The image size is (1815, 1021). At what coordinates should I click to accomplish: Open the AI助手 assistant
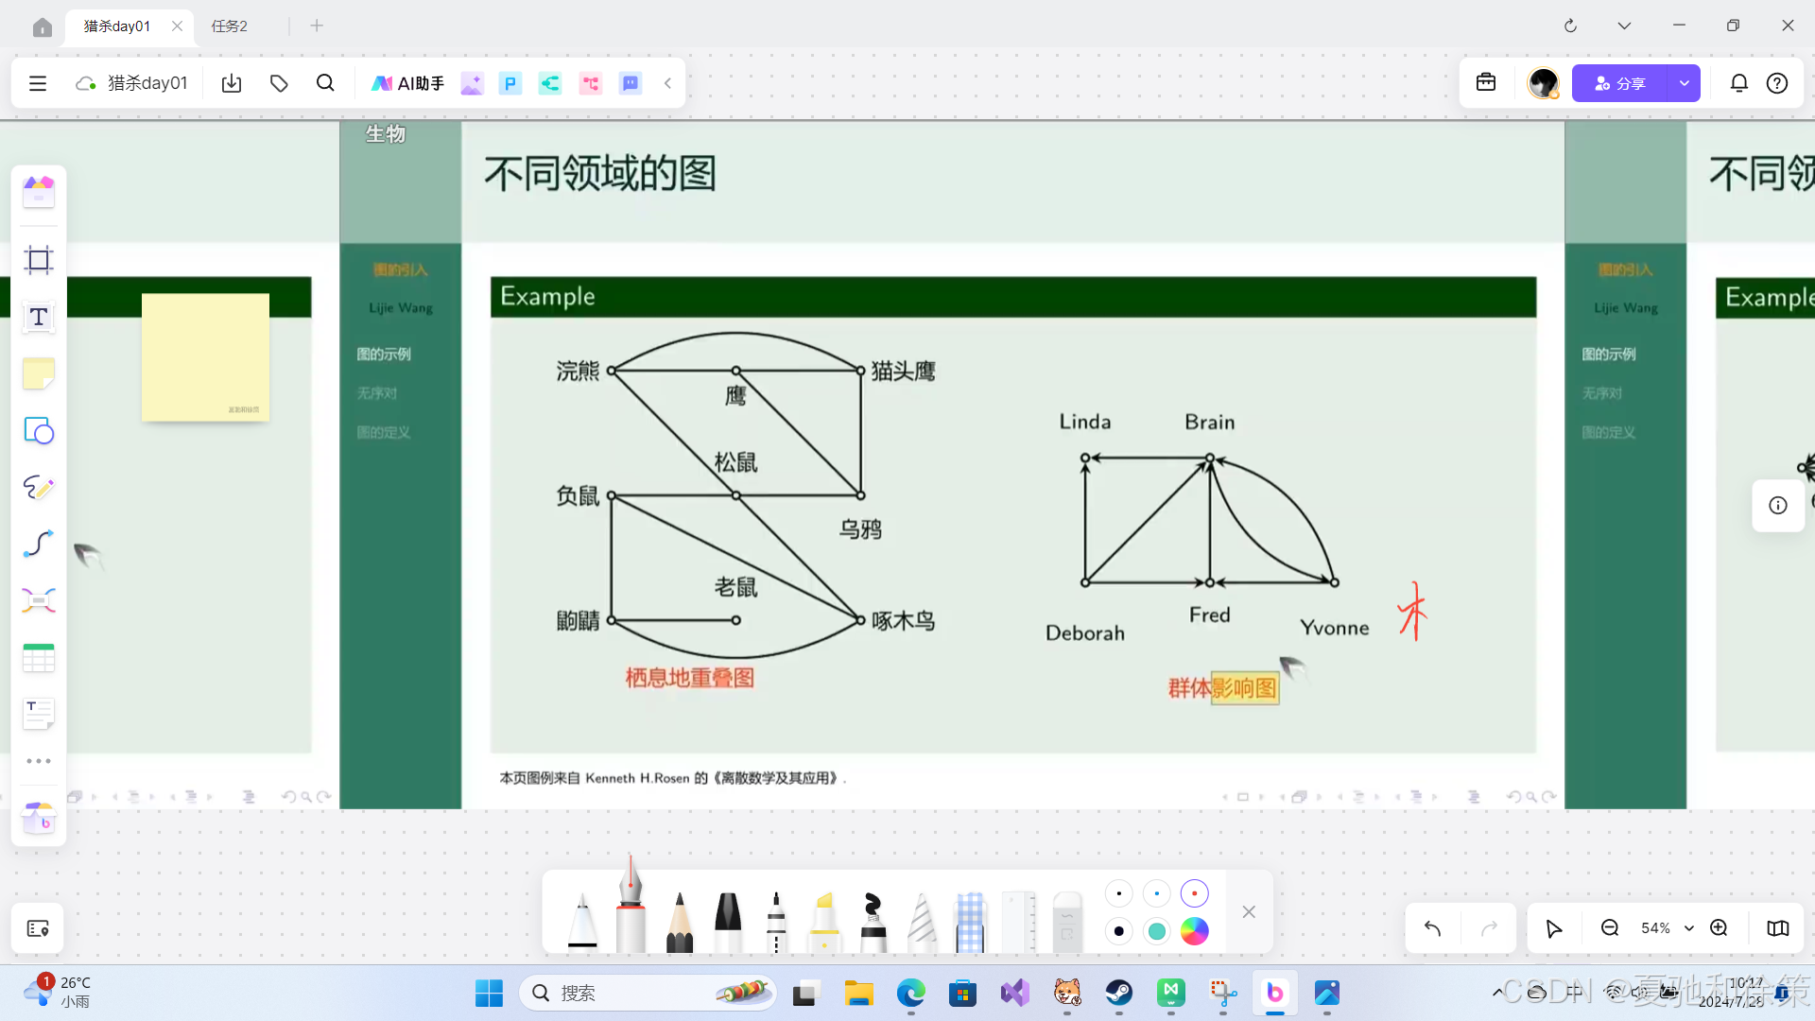coord(407,83)
